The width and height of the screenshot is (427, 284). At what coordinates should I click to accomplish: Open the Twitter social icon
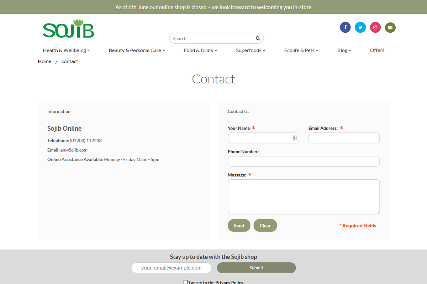tap(360, 27)
